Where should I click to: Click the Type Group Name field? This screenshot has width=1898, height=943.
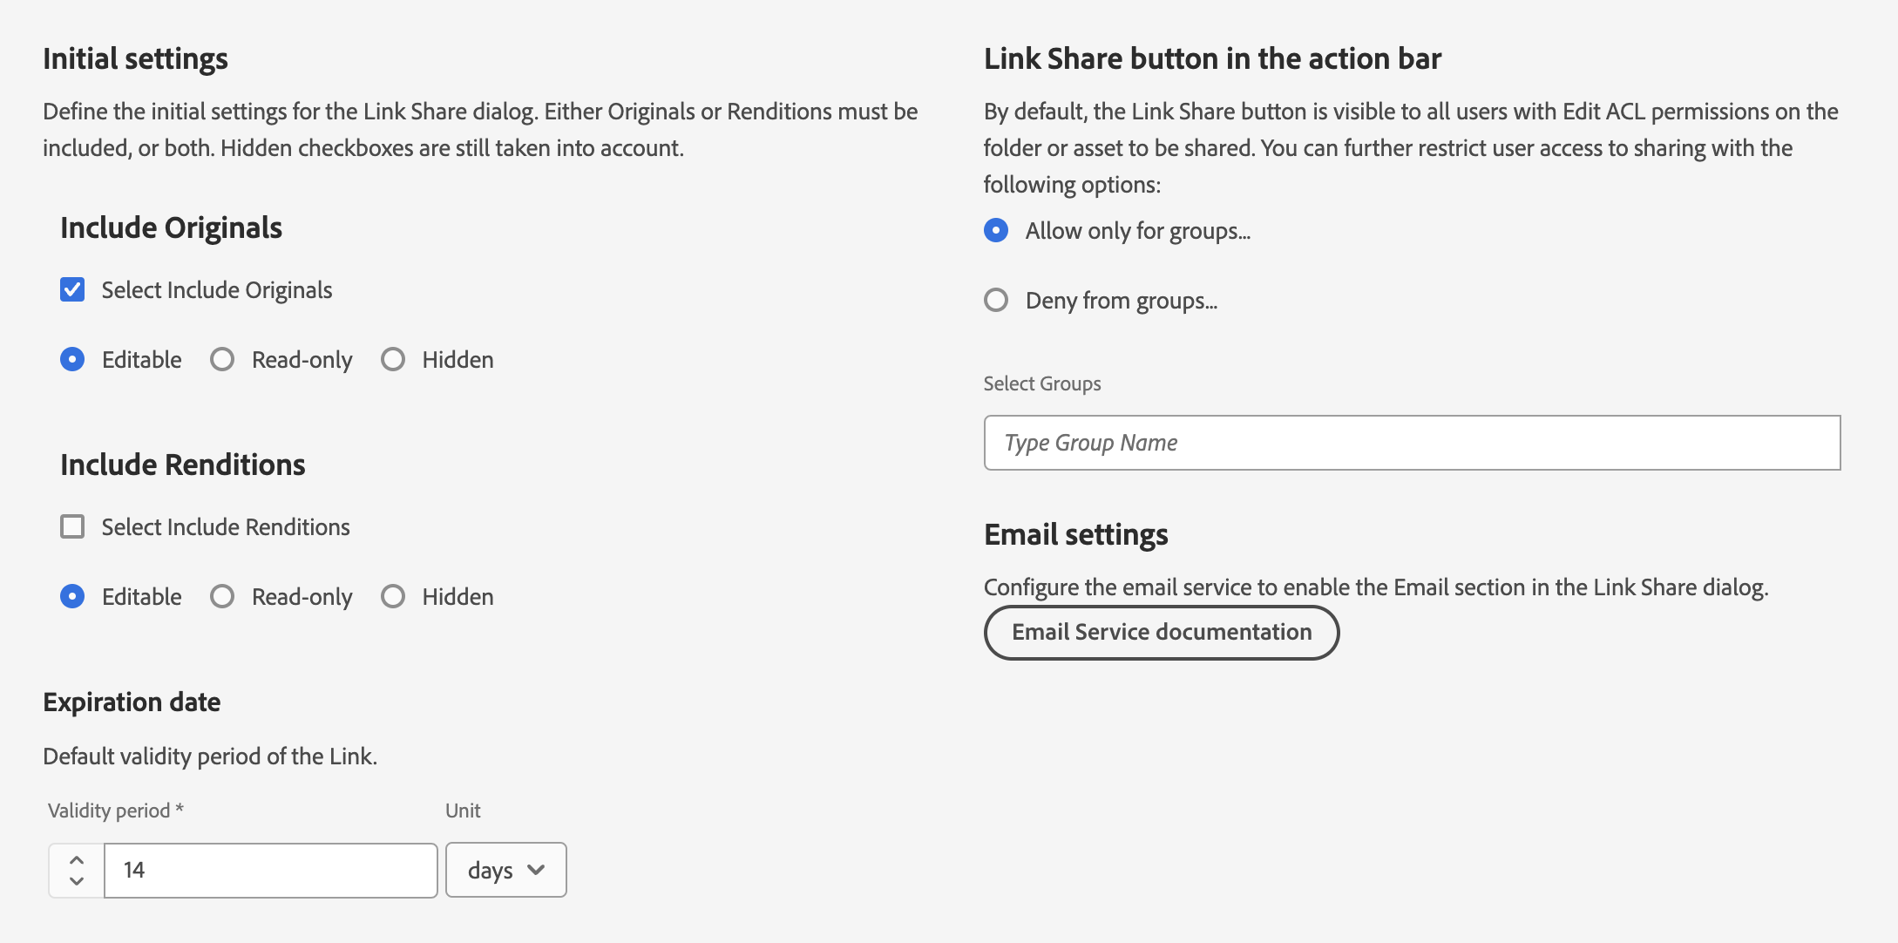[1412, 443]
